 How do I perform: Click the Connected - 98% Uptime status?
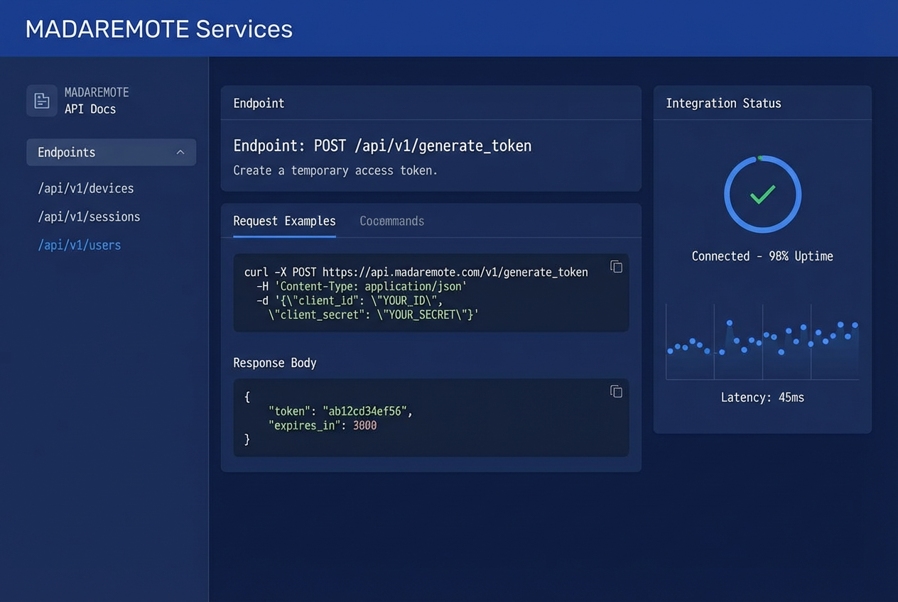(762, 256)
